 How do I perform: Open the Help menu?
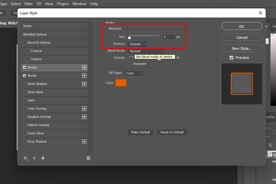(x=94, y=4)
